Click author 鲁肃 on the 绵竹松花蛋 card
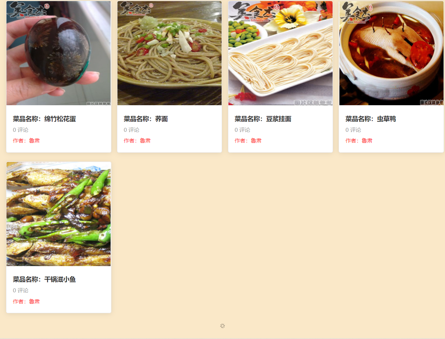The height and width of the screenshot is (339, 445). [x=34, y=141]
